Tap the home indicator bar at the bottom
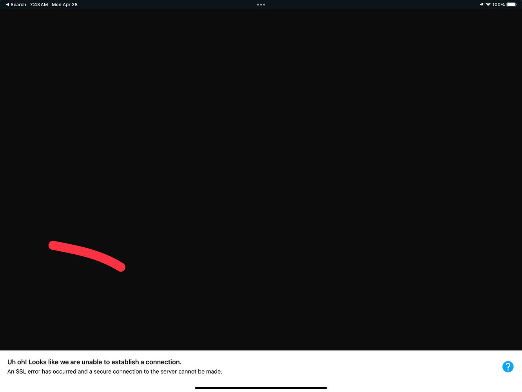 [261, 388]
